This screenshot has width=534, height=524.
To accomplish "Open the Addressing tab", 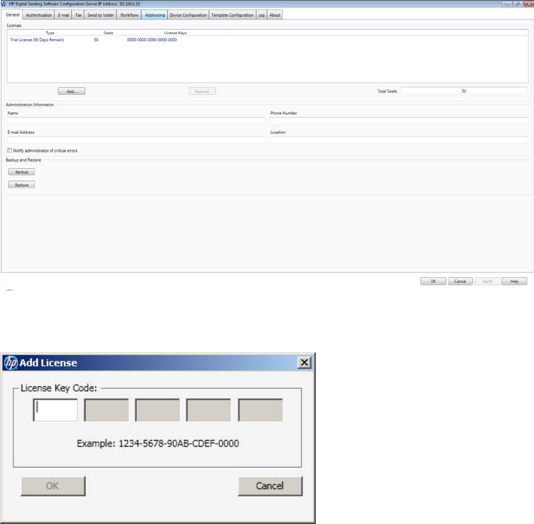I will point(155,15).
